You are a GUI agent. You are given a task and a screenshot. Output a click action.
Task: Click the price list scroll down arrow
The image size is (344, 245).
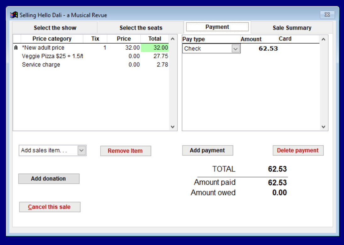pyautogui.click(x=173, y=127)
